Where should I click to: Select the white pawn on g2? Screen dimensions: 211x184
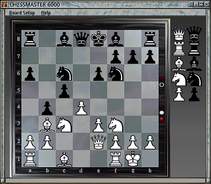tap(133, 142)
